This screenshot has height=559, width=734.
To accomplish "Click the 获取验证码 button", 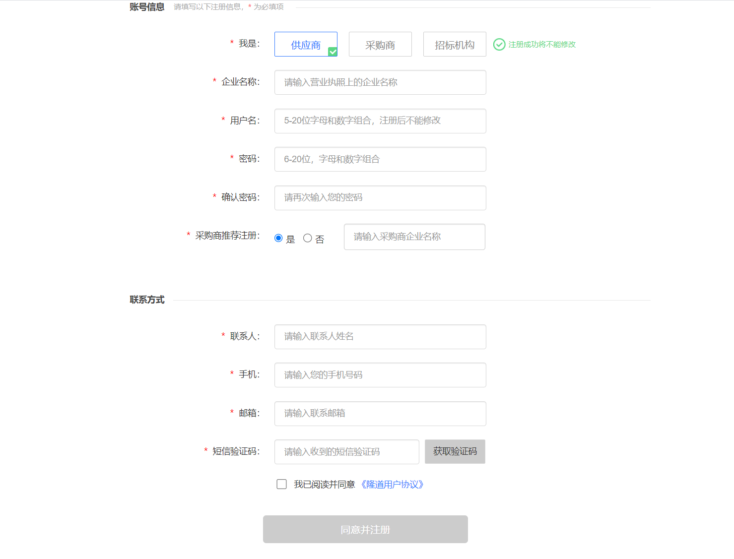I will [455, 451].
